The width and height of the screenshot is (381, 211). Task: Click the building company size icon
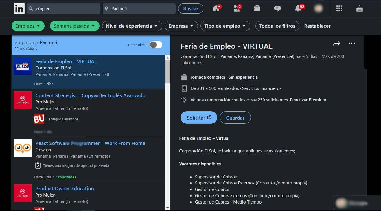click(x=184, y=88)
